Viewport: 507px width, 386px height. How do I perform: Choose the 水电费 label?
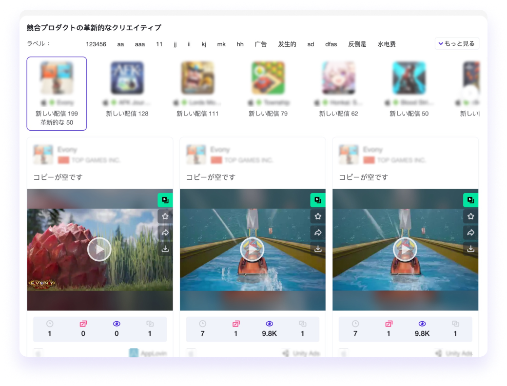click(387, 44)
